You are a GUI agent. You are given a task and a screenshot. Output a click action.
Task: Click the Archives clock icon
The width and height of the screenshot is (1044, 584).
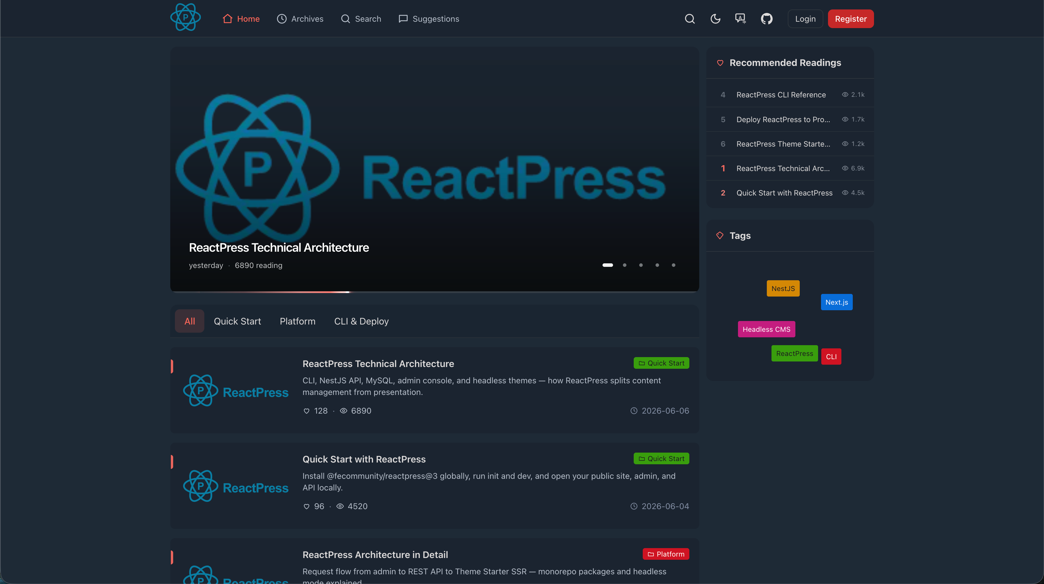[282, 19]
